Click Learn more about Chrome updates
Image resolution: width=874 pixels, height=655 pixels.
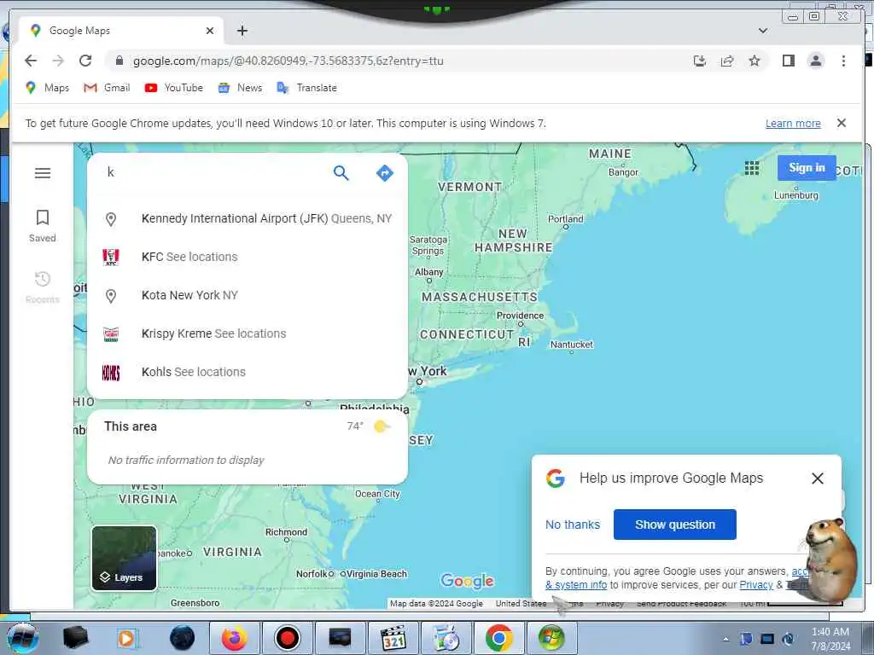pyautogui.click(x=793, y=124)
